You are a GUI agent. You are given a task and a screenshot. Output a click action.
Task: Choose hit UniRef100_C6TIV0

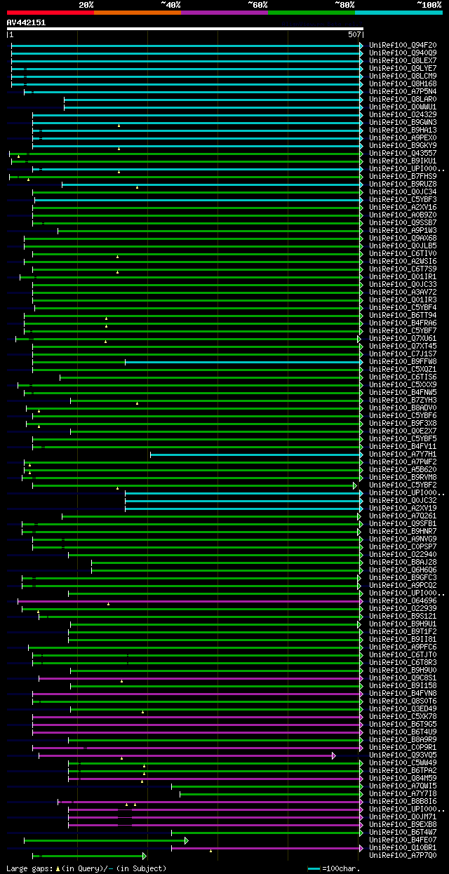coord(402,254)
